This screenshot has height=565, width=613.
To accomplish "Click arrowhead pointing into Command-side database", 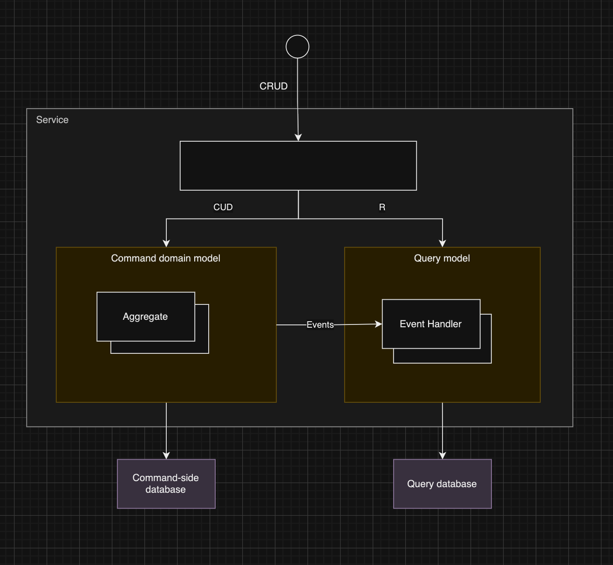I will point(166,455).
